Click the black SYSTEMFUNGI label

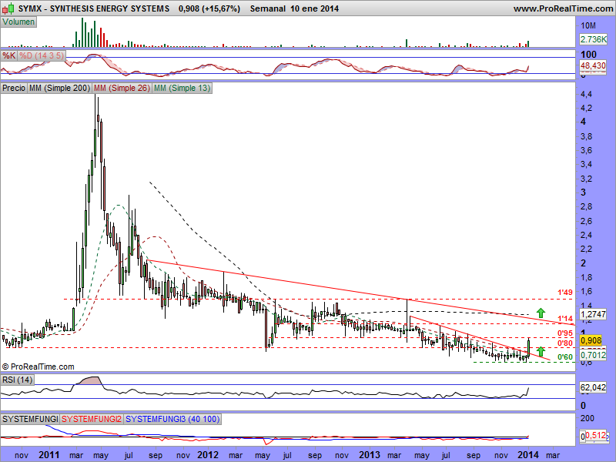30,419
